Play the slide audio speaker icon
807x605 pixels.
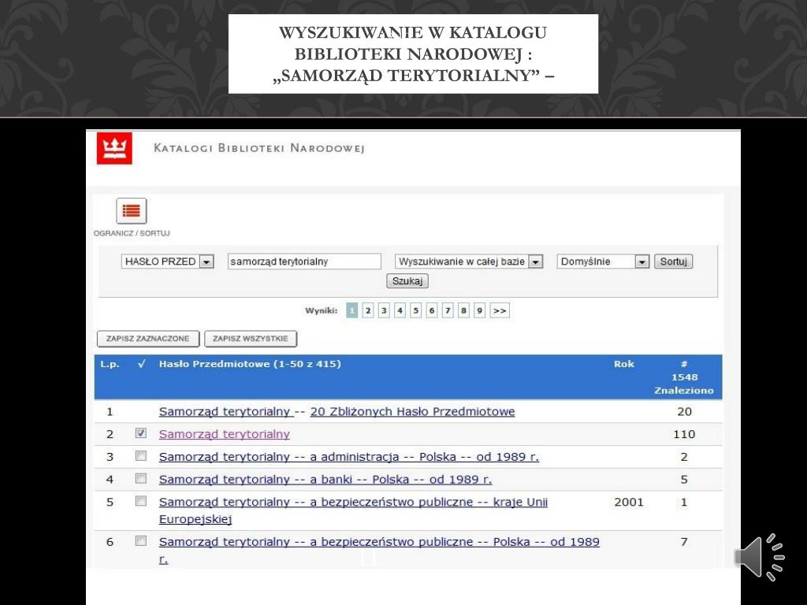[x=759, y=557]
